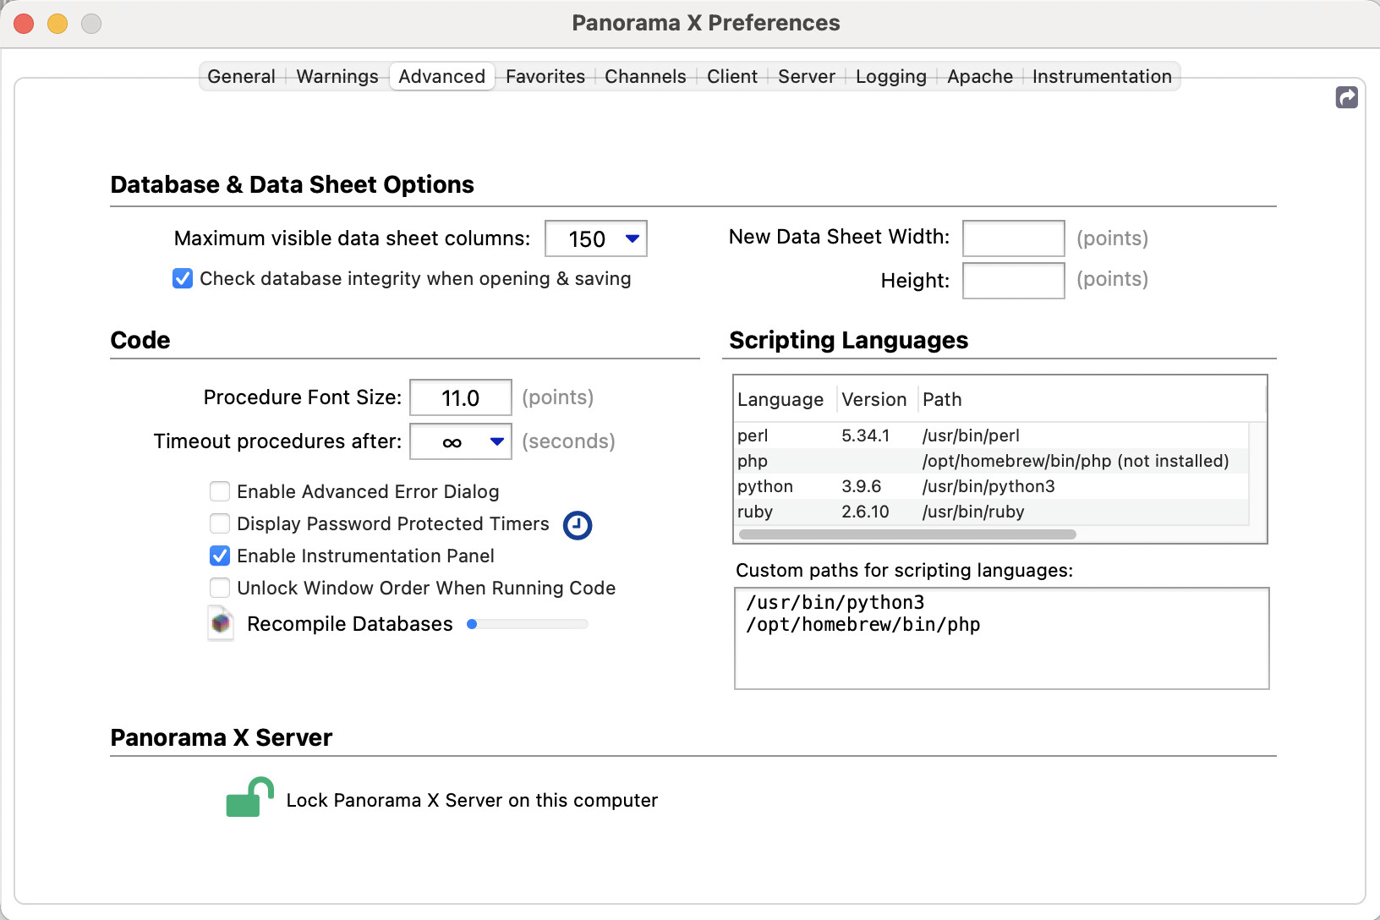The width and height of the screenshot is (1380, 920).
Task: Click the Recompile Databases label
Action: point(349,624)
